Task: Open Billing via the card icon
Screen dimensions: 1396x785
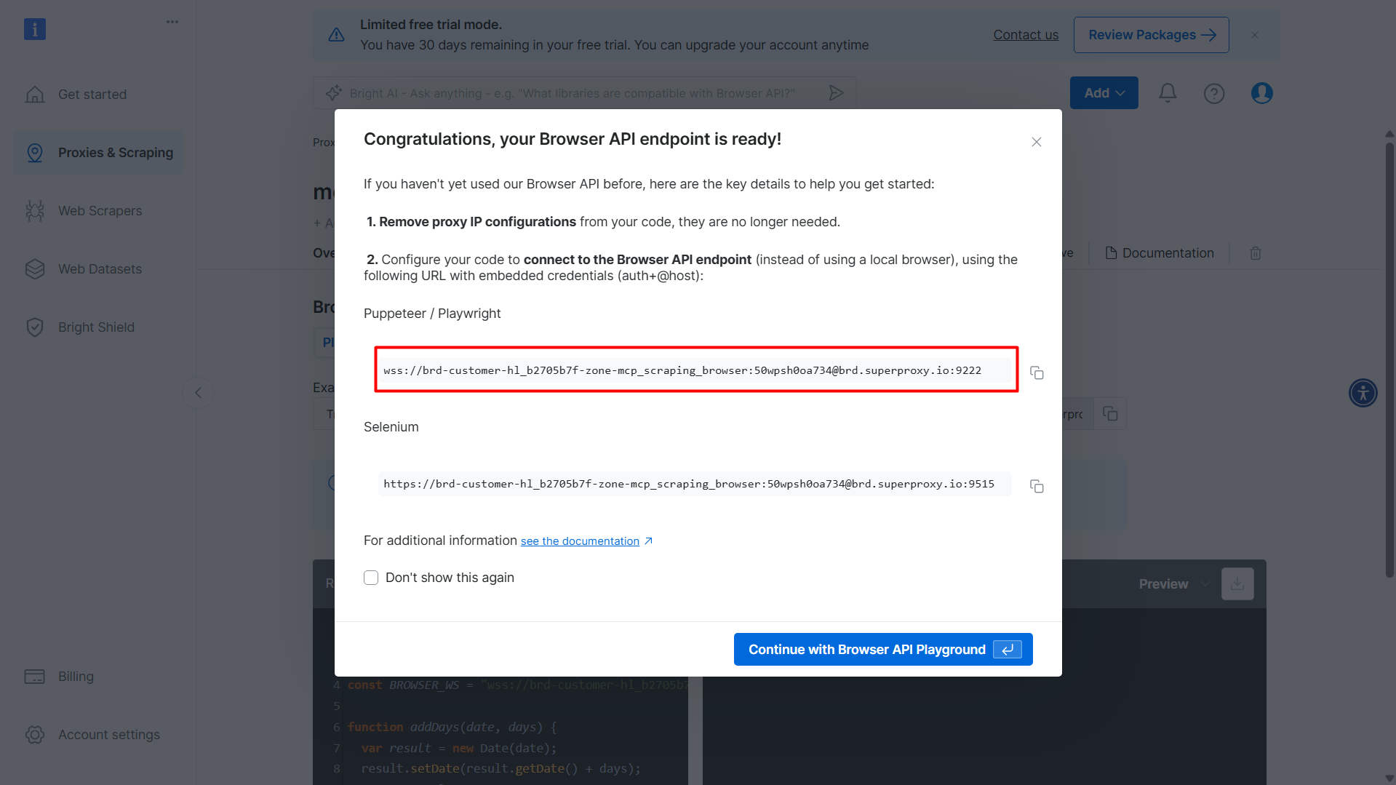Action: coord(34,676)
